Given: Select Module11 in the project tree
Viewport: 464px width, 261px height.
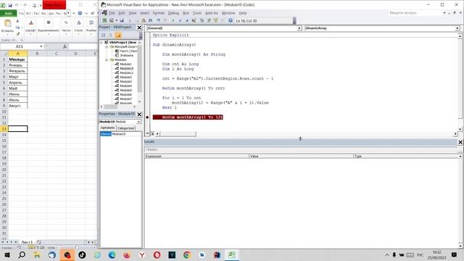Looking at the screenshot, I should [126, 72].
